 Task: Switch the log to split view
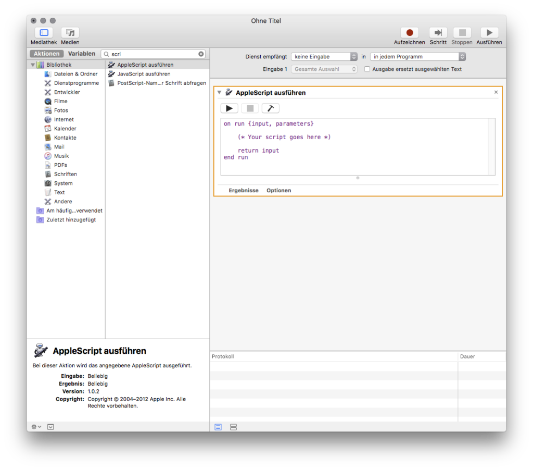[x=233, y=427]
